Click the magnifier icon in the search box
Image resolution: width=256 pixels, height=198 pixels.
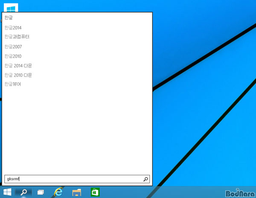click(x=145, y=179)
